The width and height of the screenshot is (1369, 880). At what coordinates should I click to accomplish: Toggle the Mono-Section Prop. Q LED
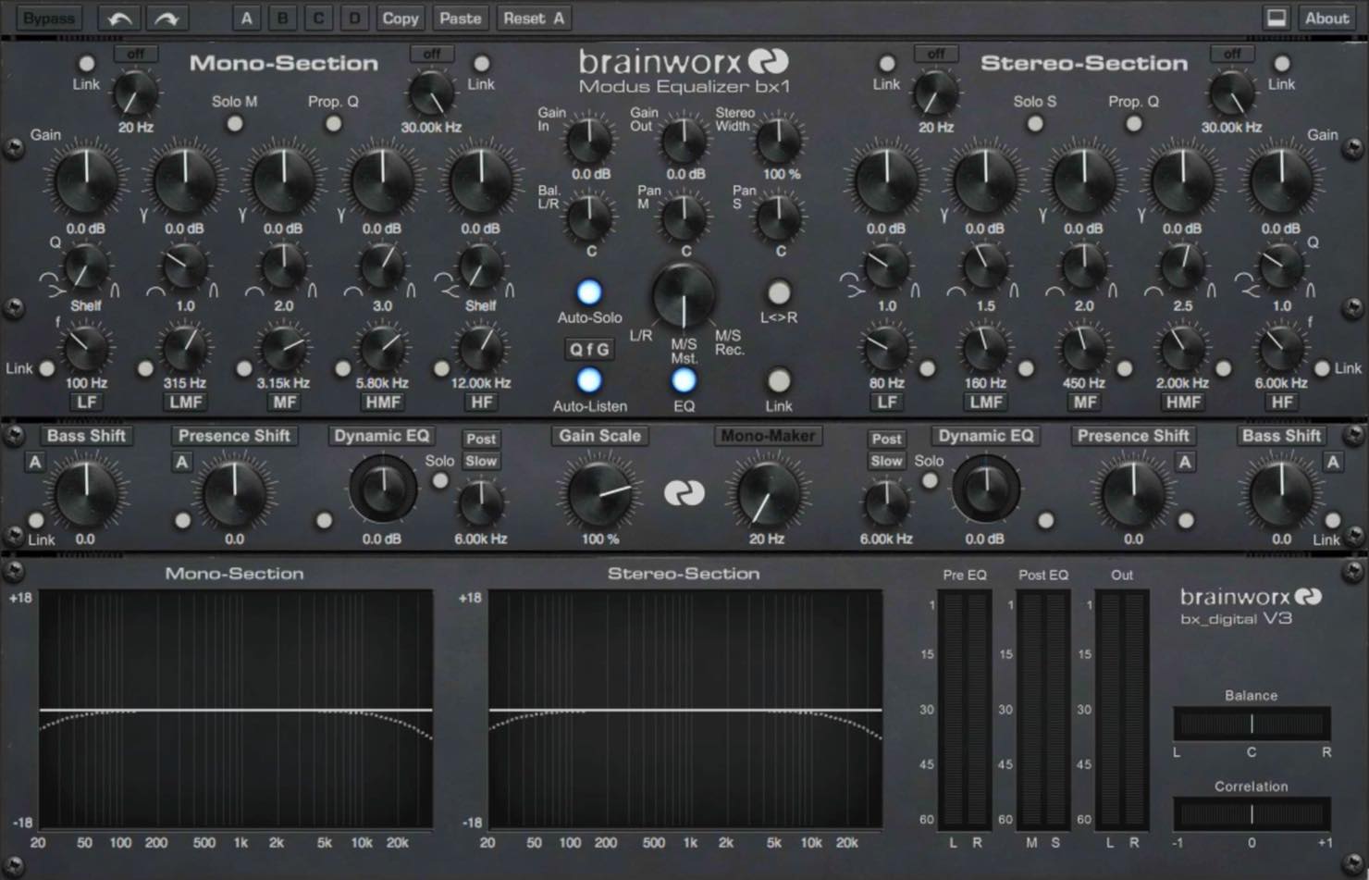pyautogui.click(x=333, y=123)
